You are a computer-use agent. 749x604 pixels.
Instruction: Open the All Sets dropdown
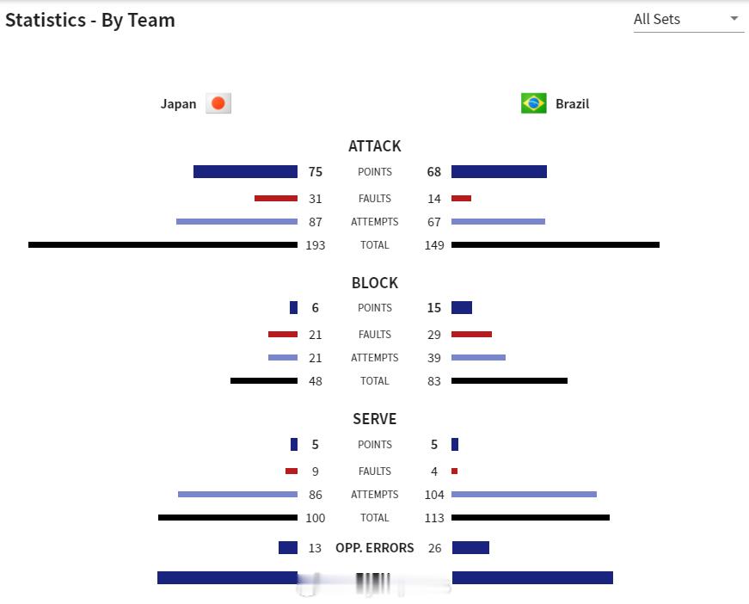[x=688, y=20]
